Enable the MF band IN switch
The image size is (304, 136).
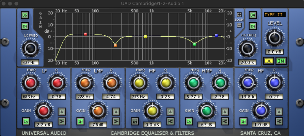click(134, 121)
